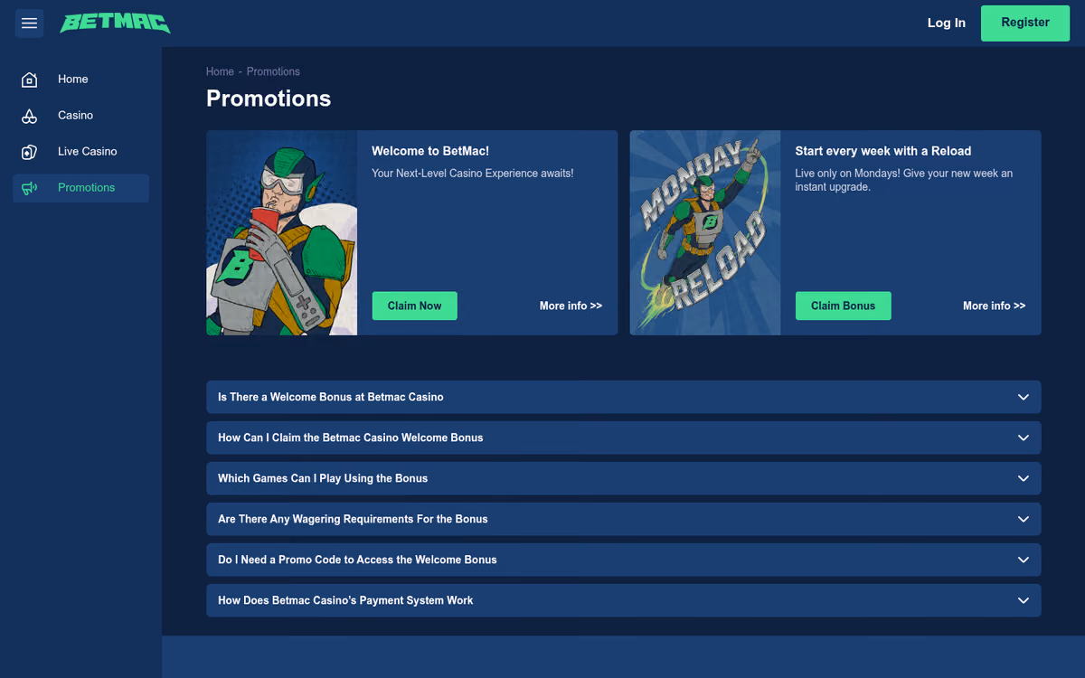This screenshot has width=1085, height=678.
Task: Click the Live Casino cards icon
Action: [x=29, y=152]
